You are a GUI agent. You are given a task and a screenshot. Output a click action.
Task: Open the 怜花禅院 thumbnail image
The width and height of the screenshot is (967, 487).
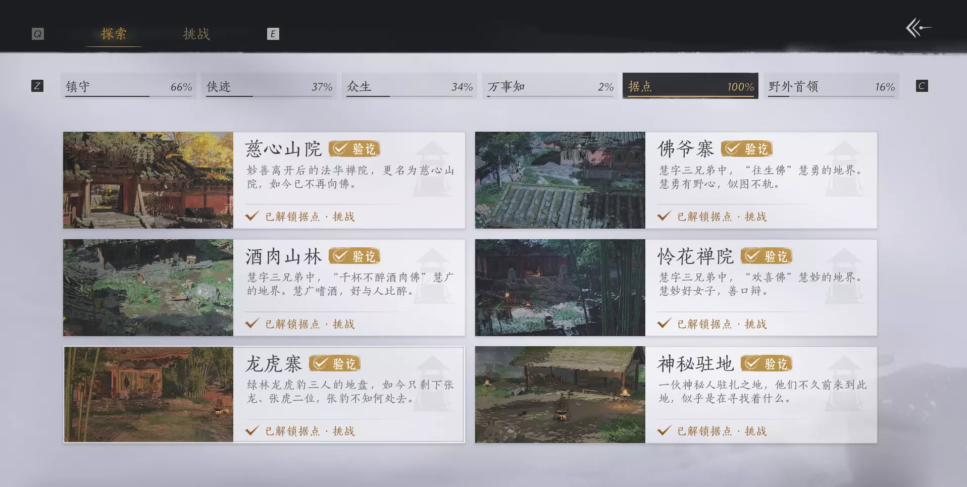(x=560, y=288)
